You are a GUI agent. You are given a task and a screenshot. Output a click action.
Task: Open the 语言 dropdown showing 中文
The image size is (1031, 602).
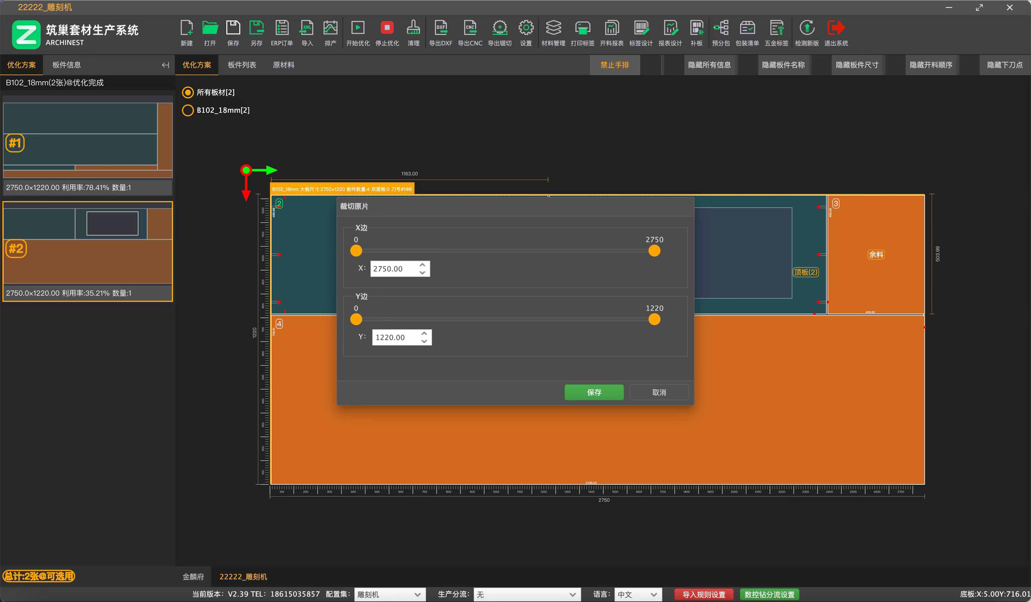pyautogui.click(x=638, y=594)
